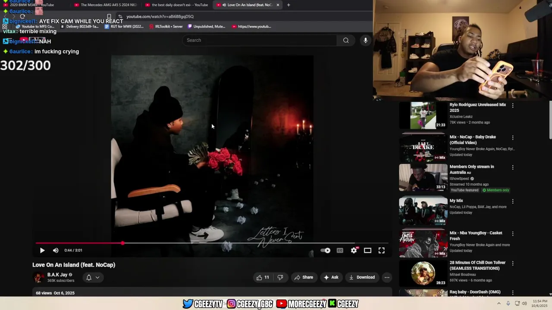Open options for 28 Minutes Of Chill Don Toliver
The height and width of the screenshot is (310, 552).
pyautogui.click(x=513, y=263)
